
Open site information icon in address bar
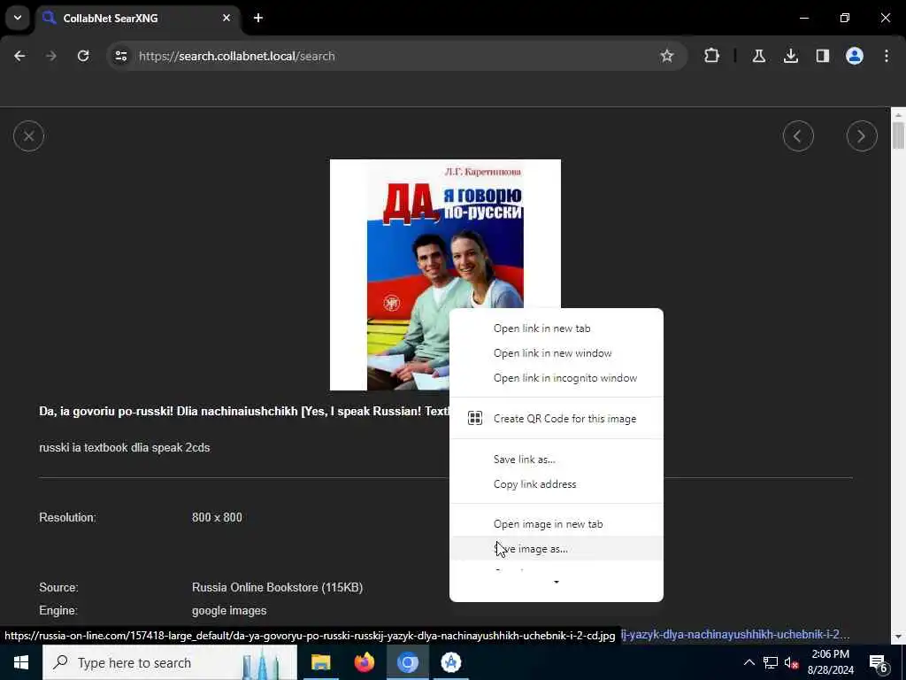(x=120, y=56)
